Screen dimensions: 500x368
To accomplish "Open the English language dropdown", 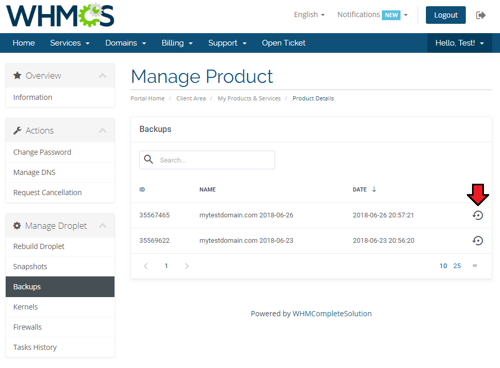I will [309, 14].
